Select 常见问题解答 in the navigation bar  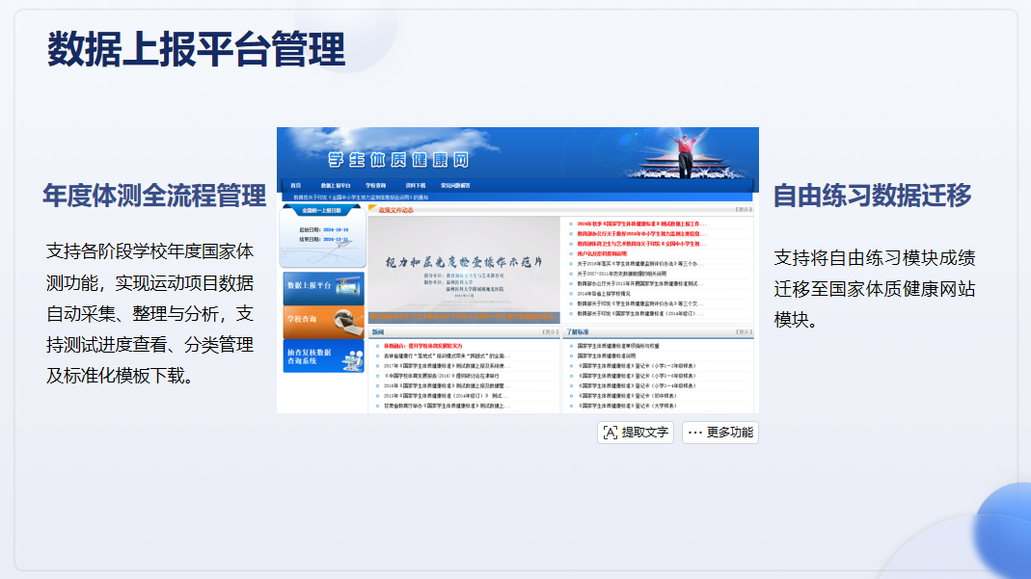455,186
